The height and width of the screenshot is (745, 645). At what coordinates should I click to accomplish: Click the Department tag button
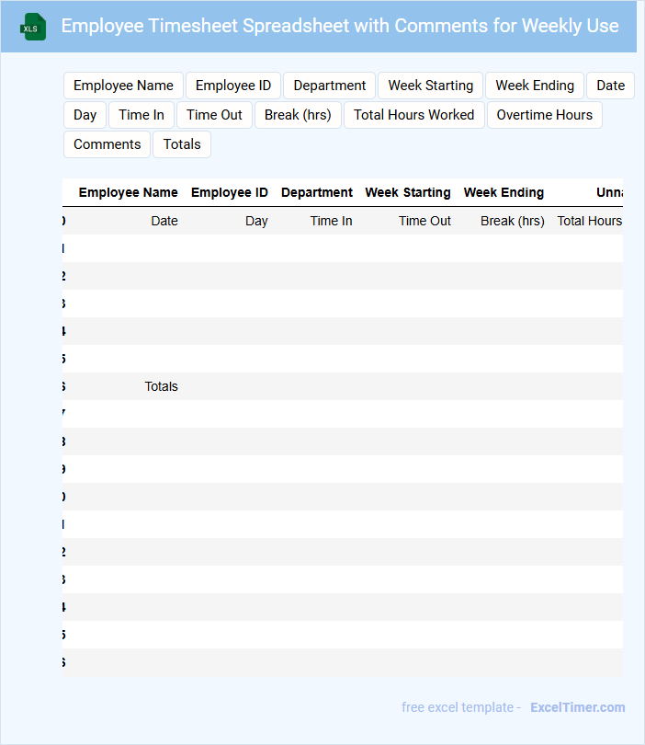(329, 86)
